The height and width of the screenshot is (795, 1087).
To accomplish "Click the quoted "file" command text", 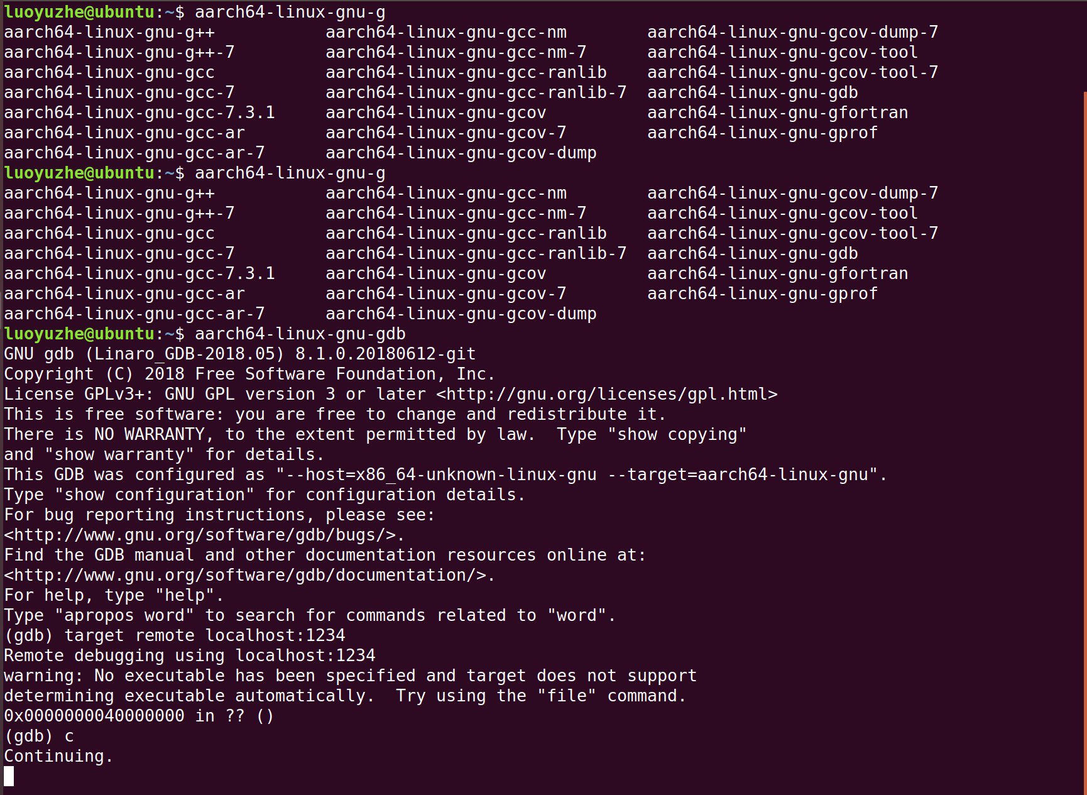I will [566, 696].
